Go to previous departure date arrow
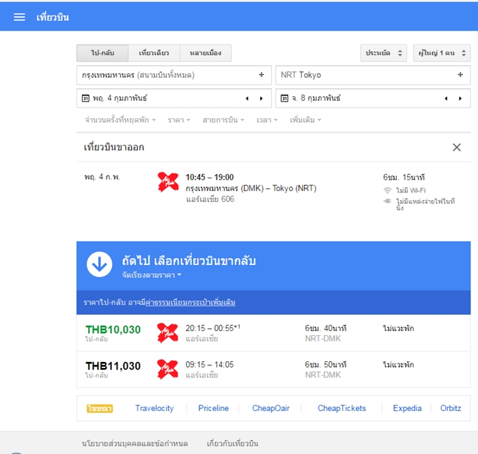 click(247, 98)
